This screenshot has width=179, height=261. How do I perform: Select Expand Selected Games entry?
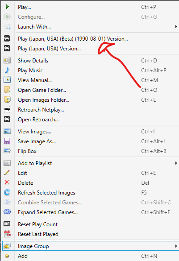coord(48,212)
